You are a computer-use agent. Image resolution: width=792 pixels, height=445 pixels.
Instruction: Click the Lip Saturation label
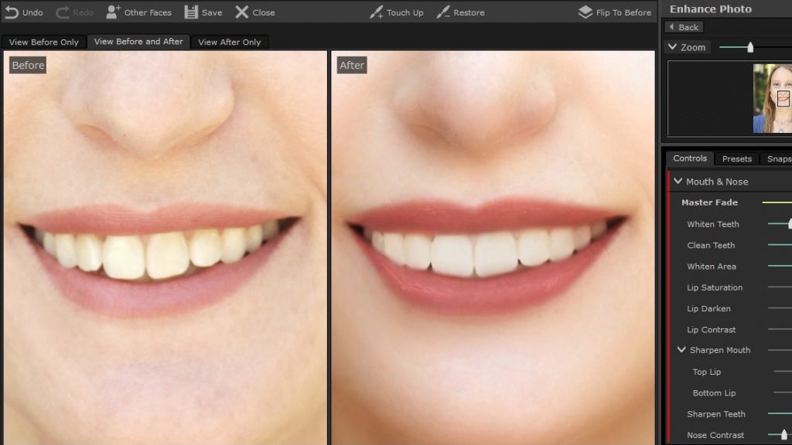715,287
